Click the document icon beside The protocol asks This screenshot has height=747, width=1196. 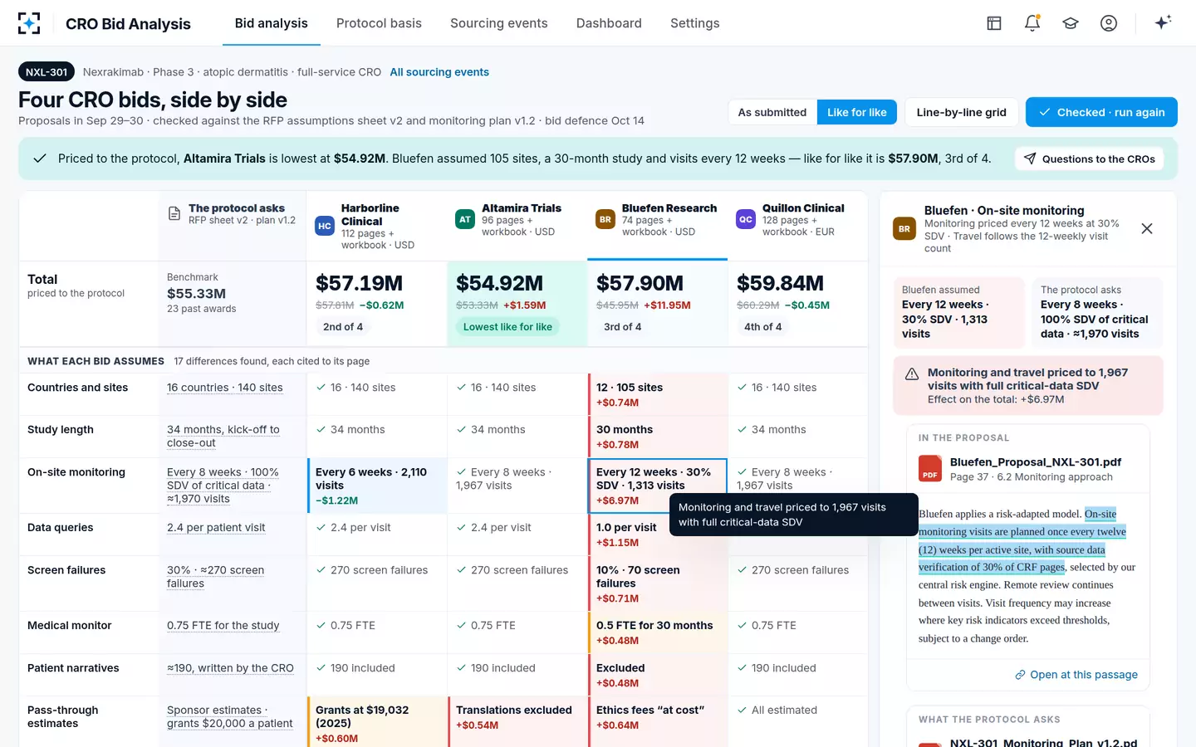[174, 213]
